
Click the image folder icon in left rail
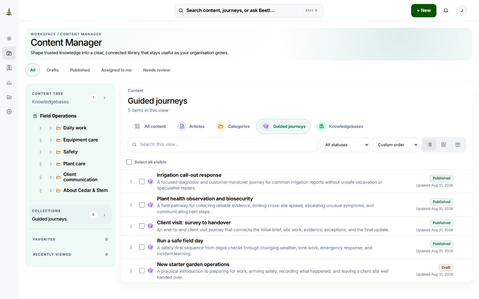click(9, 97)
